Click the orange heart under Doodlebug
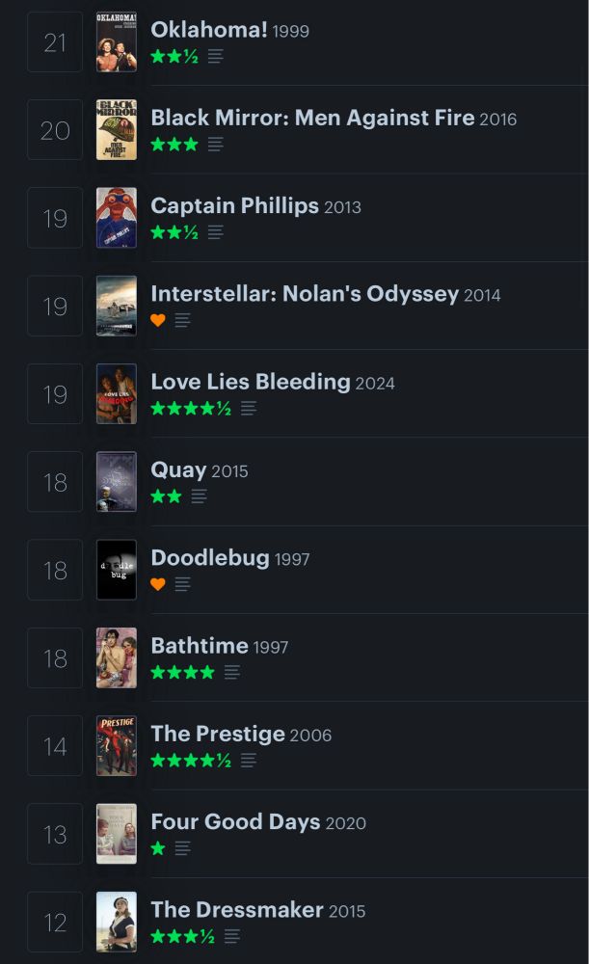Screen dimensions: 589x964 point(158,584)
